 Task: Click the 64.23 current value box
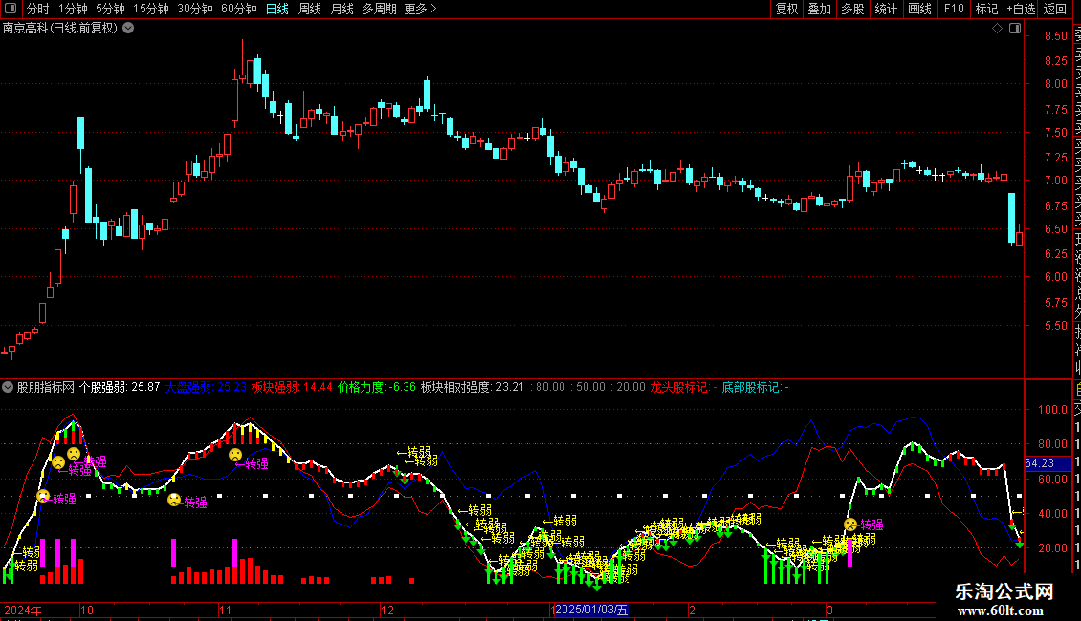click(1048, 463)
